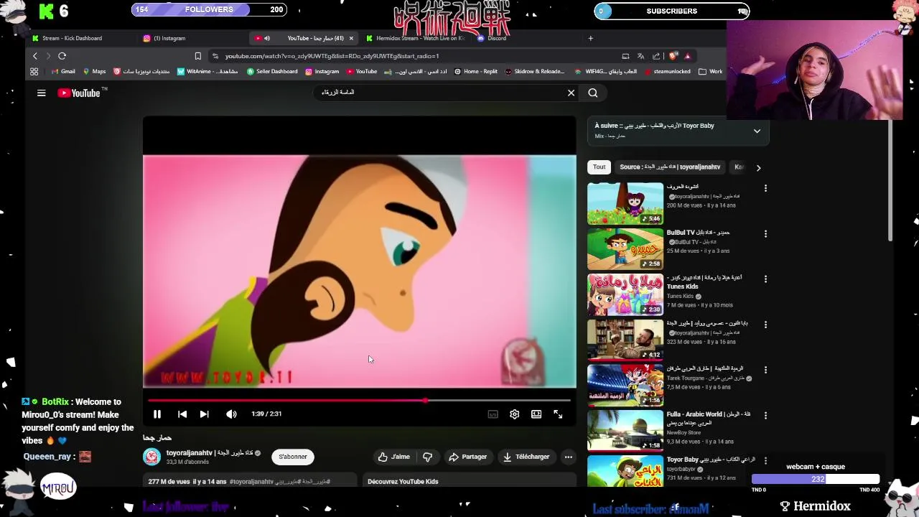Open more actions ellipsis under the video
This screenshot has height=517, width=919.
click(x=568, y=457)
